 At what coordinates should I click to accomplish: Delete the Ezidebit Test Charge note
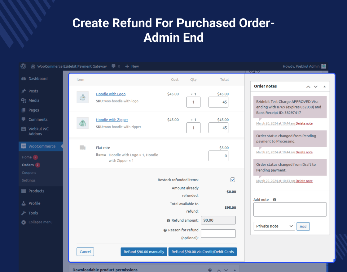click(304, 123)
